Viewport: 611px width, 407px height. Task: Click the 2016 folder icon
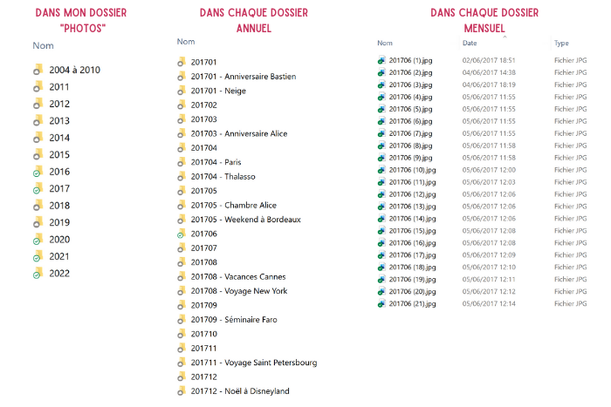click(38, 173)
